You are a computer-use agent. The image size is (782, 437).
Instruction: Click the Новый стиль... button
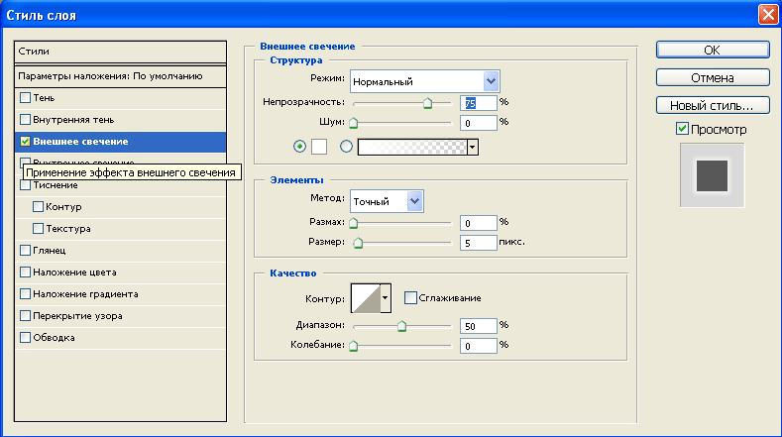click(x=712, y=105)
